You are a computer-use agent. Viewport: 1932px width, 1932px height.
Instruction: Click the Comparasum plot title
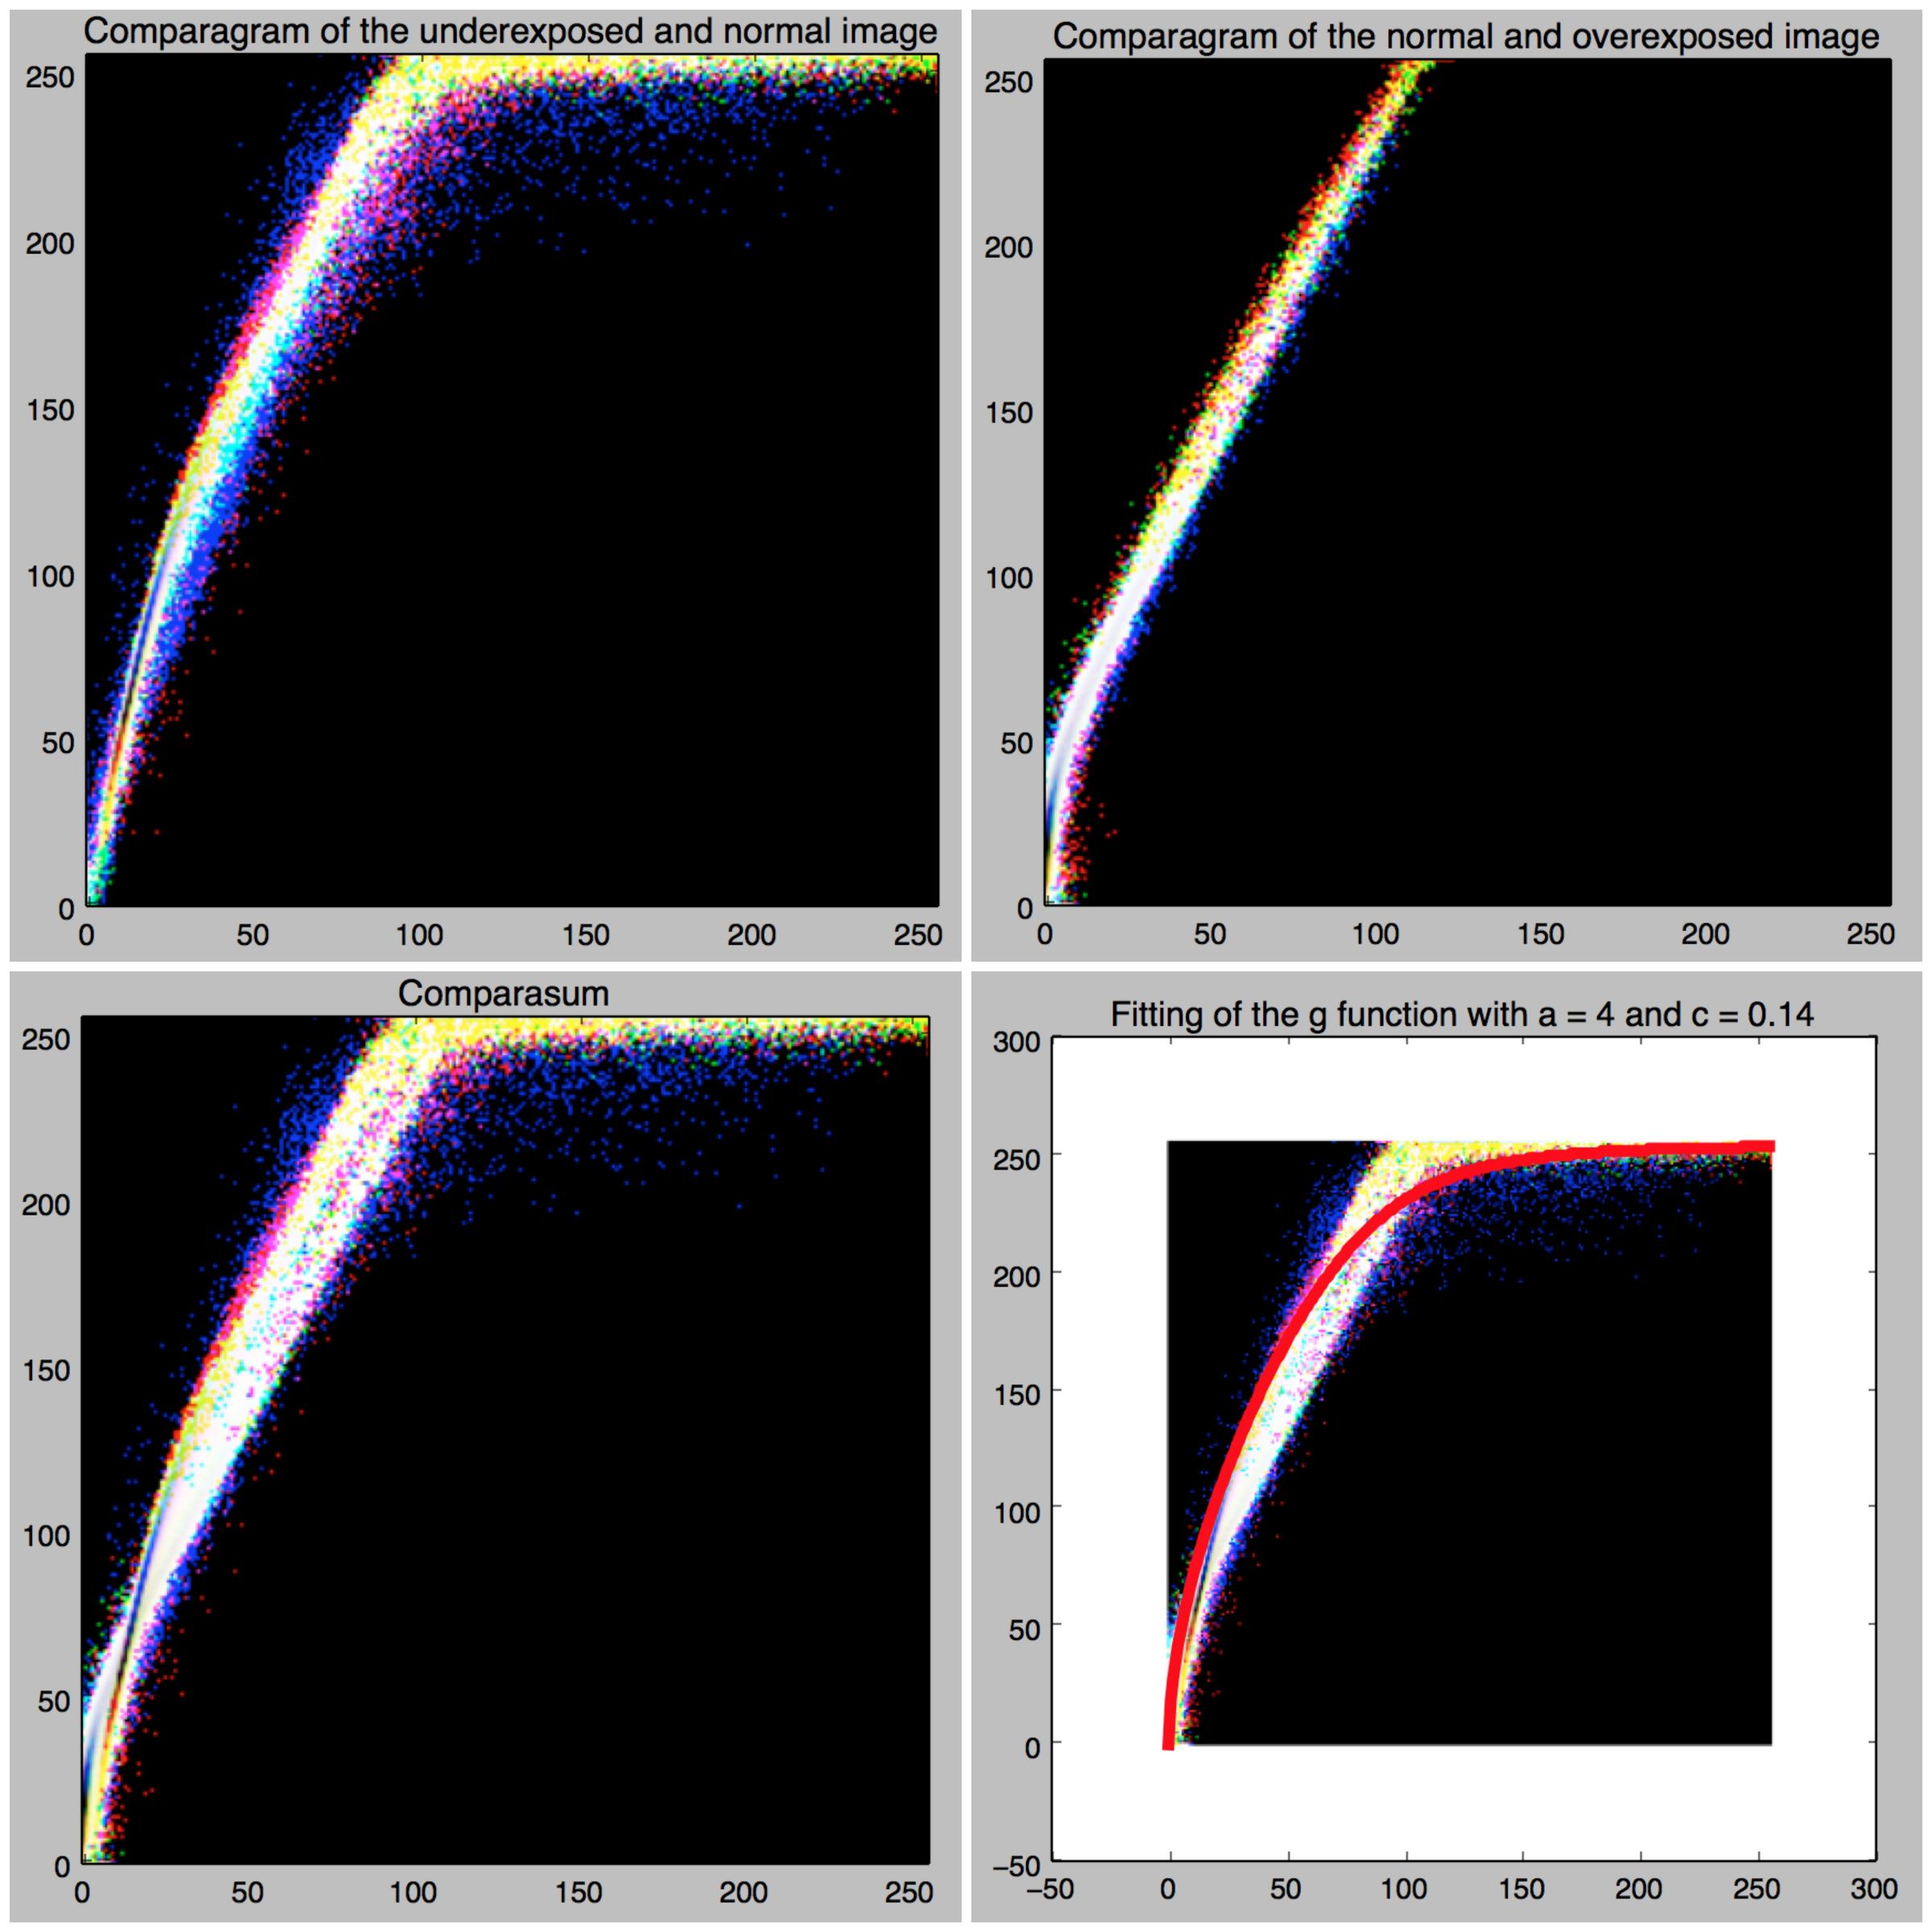[x=503, y=993]
